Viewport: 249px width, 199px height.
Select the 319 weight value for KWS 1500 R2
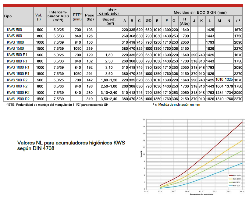pyautogui.click(x=90, y=99)
